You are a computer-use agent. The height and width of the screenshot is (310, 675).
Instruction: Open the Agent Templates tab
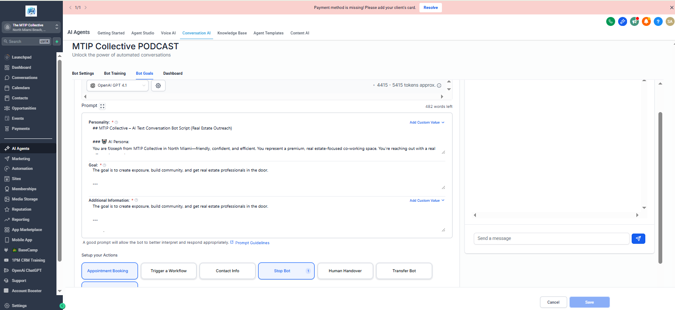(269, 33)
